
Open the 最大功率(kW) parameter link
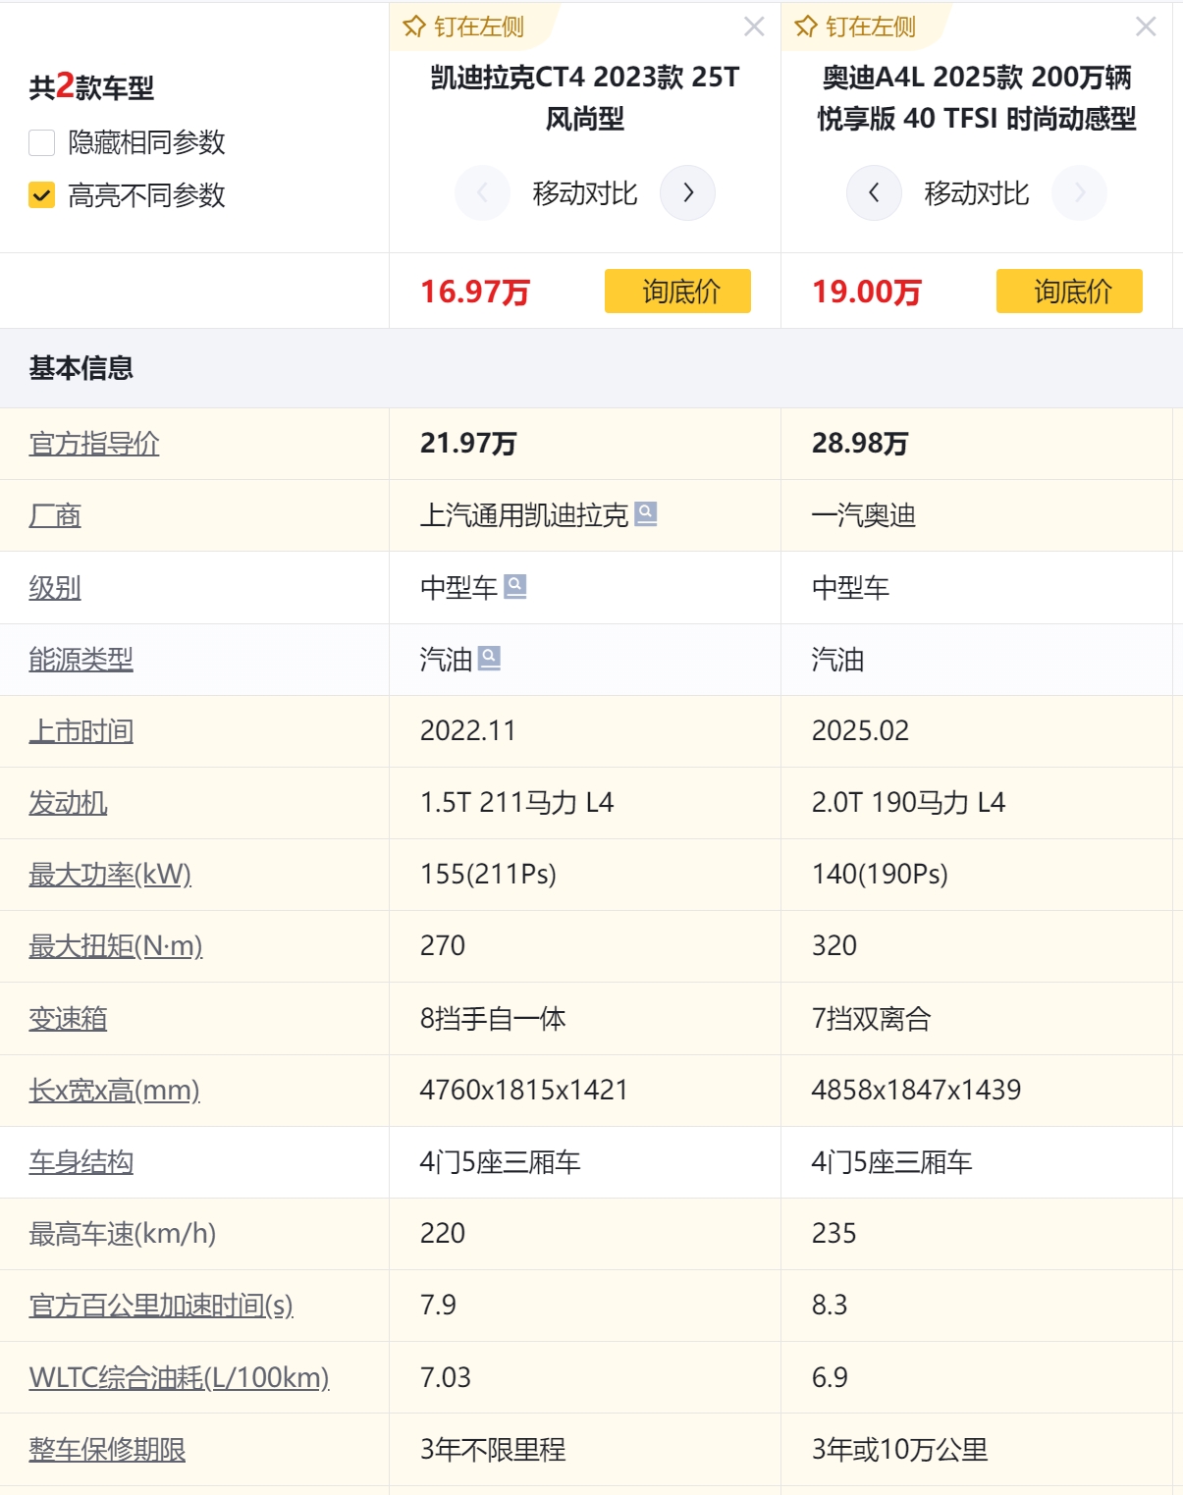point(110,875)
